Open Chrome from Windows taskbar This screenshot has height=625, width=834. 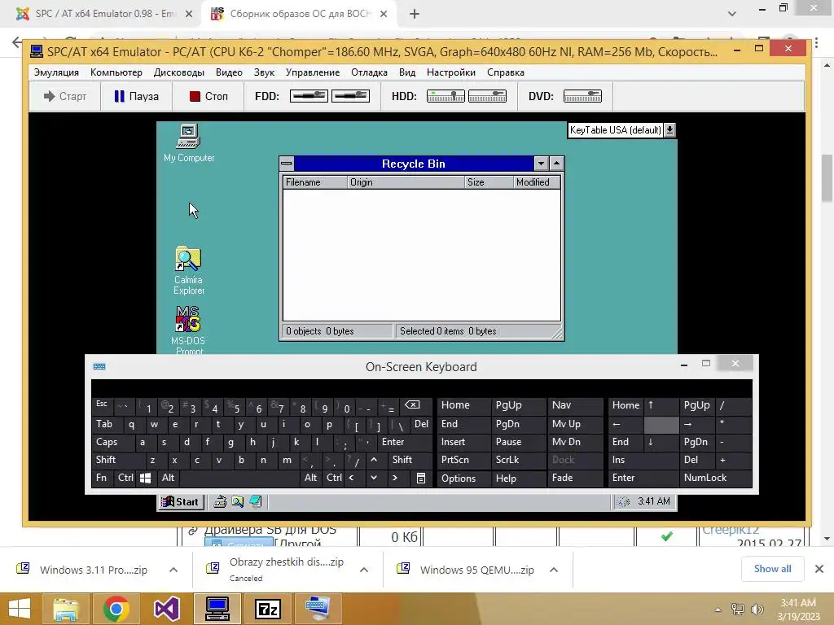116,609
